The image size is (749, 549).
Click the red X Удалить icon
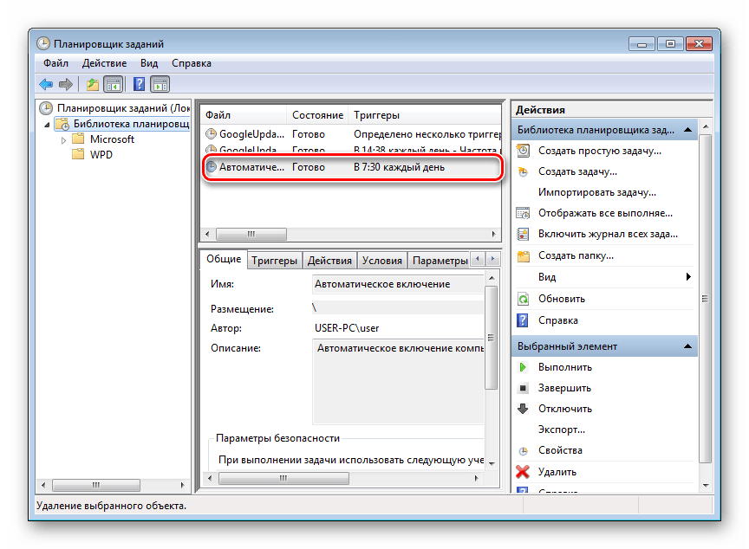523,472
